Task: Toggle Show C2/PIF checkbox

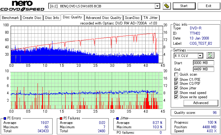Action: 176,84
